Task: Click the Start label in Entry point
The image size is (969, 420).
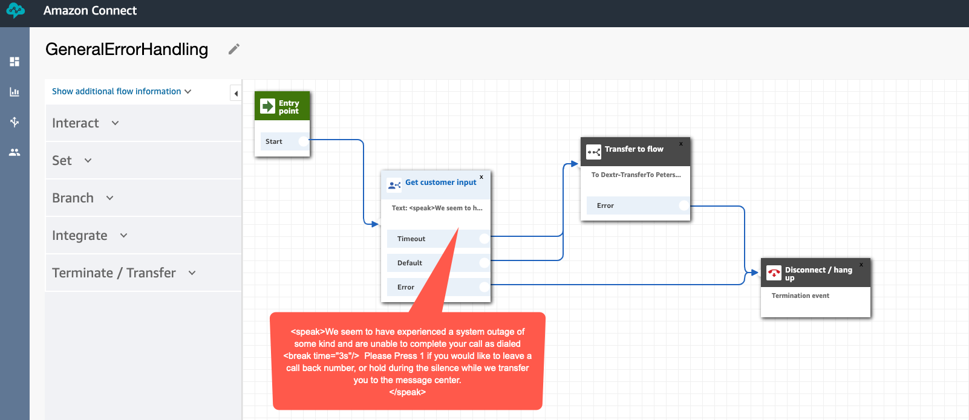Action: coord(274,141)
